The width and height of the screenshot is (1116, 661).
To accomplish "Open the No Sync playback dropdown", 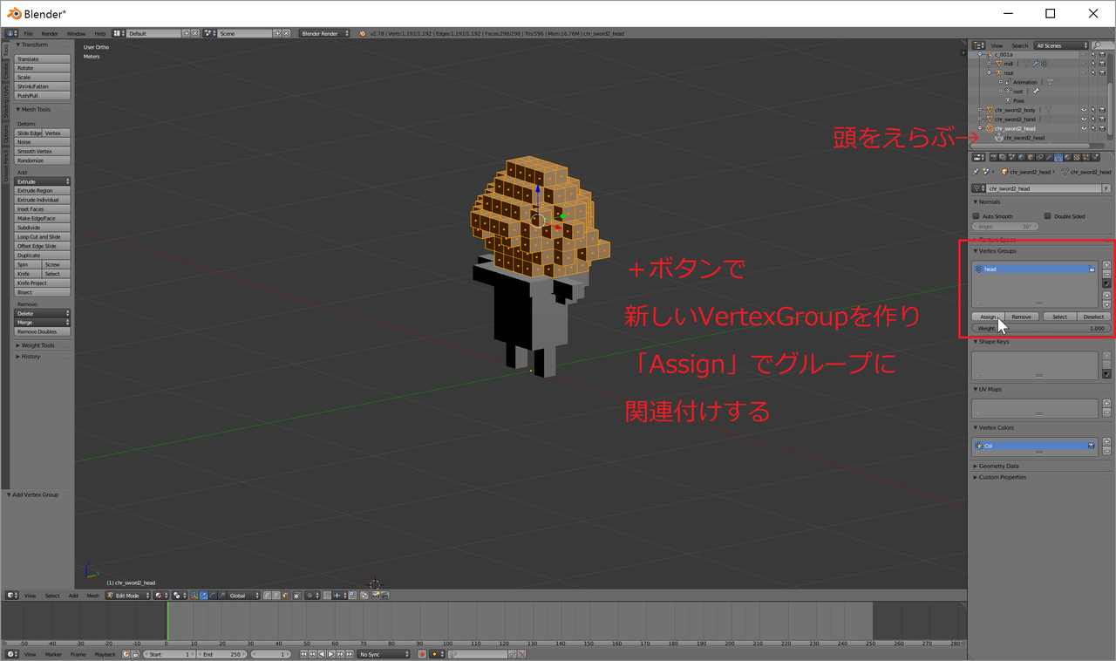I will click(384, 654).
